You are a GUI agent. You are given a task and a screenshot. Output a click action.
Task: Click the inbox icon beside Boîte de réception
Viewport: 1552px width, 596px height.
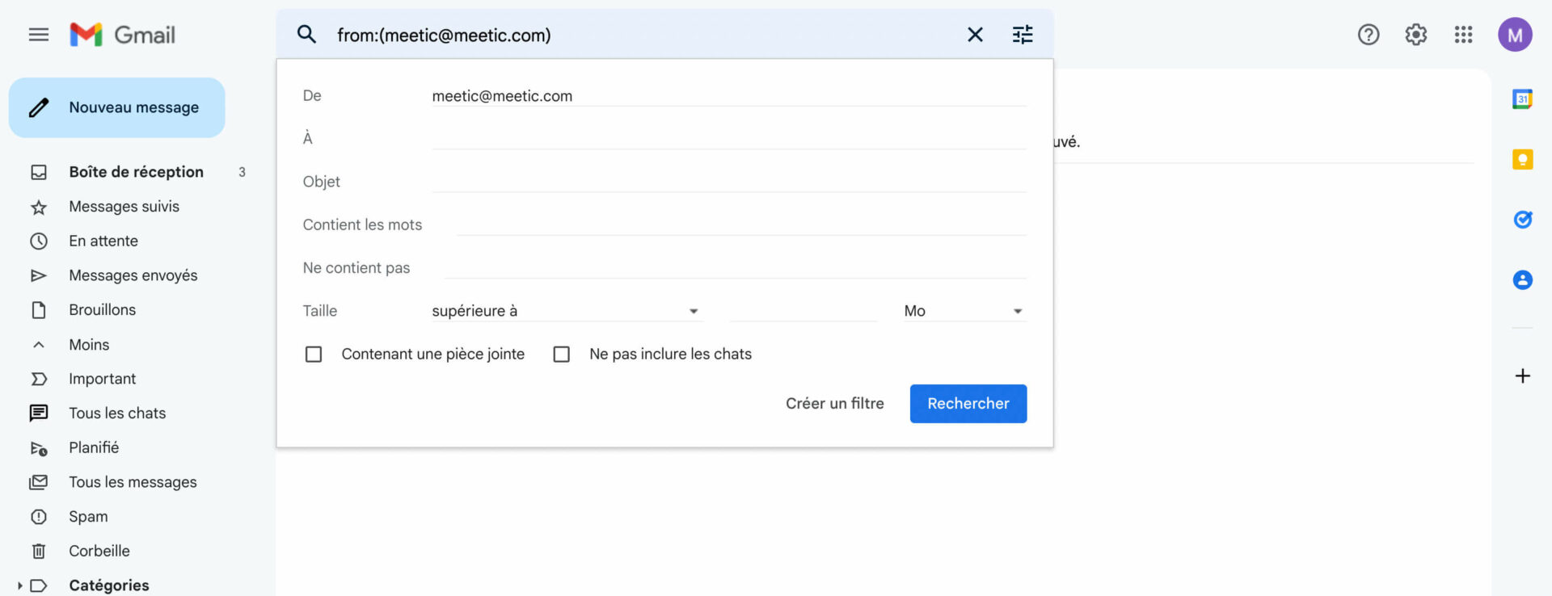[39, 172]
